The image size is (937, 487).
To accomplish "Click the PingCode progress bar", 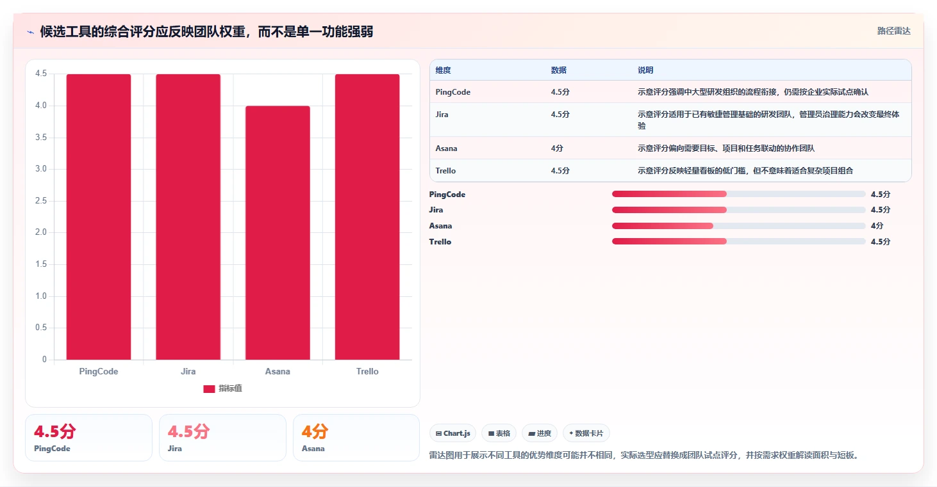I will [739, 194].
